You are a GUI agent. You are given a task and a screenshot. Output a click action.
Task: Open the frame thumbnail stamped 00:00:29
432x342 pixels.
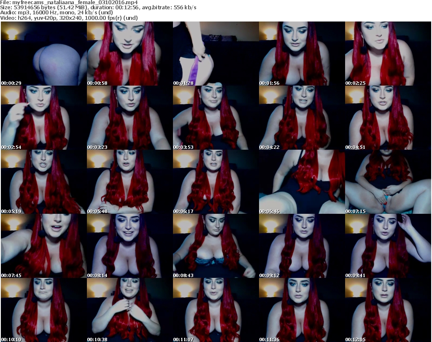point(44,54)
